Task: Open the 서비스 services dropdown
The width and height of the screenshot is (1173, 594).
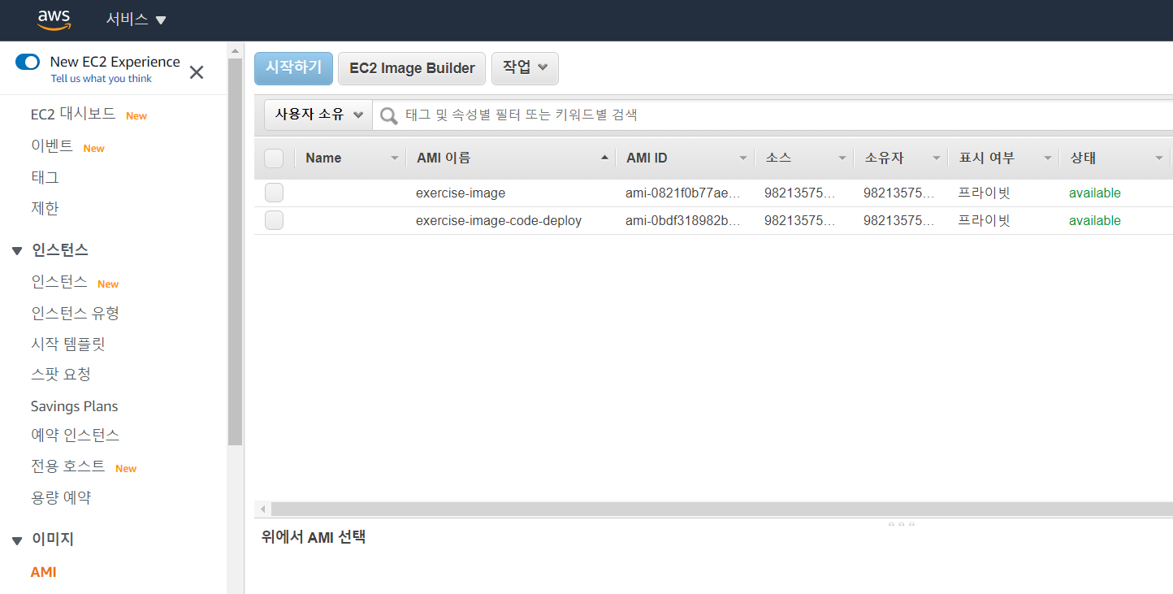Action: (136, 20)
